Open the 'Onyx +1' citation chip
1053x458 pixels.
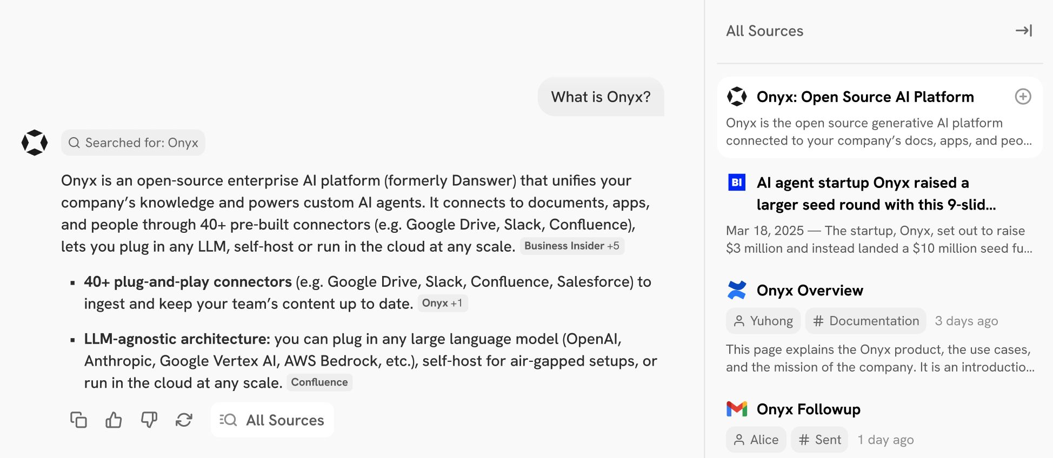(442, 303)
